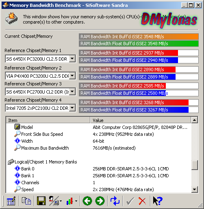
Task: Click the Model chip icon
Action: pyautogui.click(x=17, y=127)
